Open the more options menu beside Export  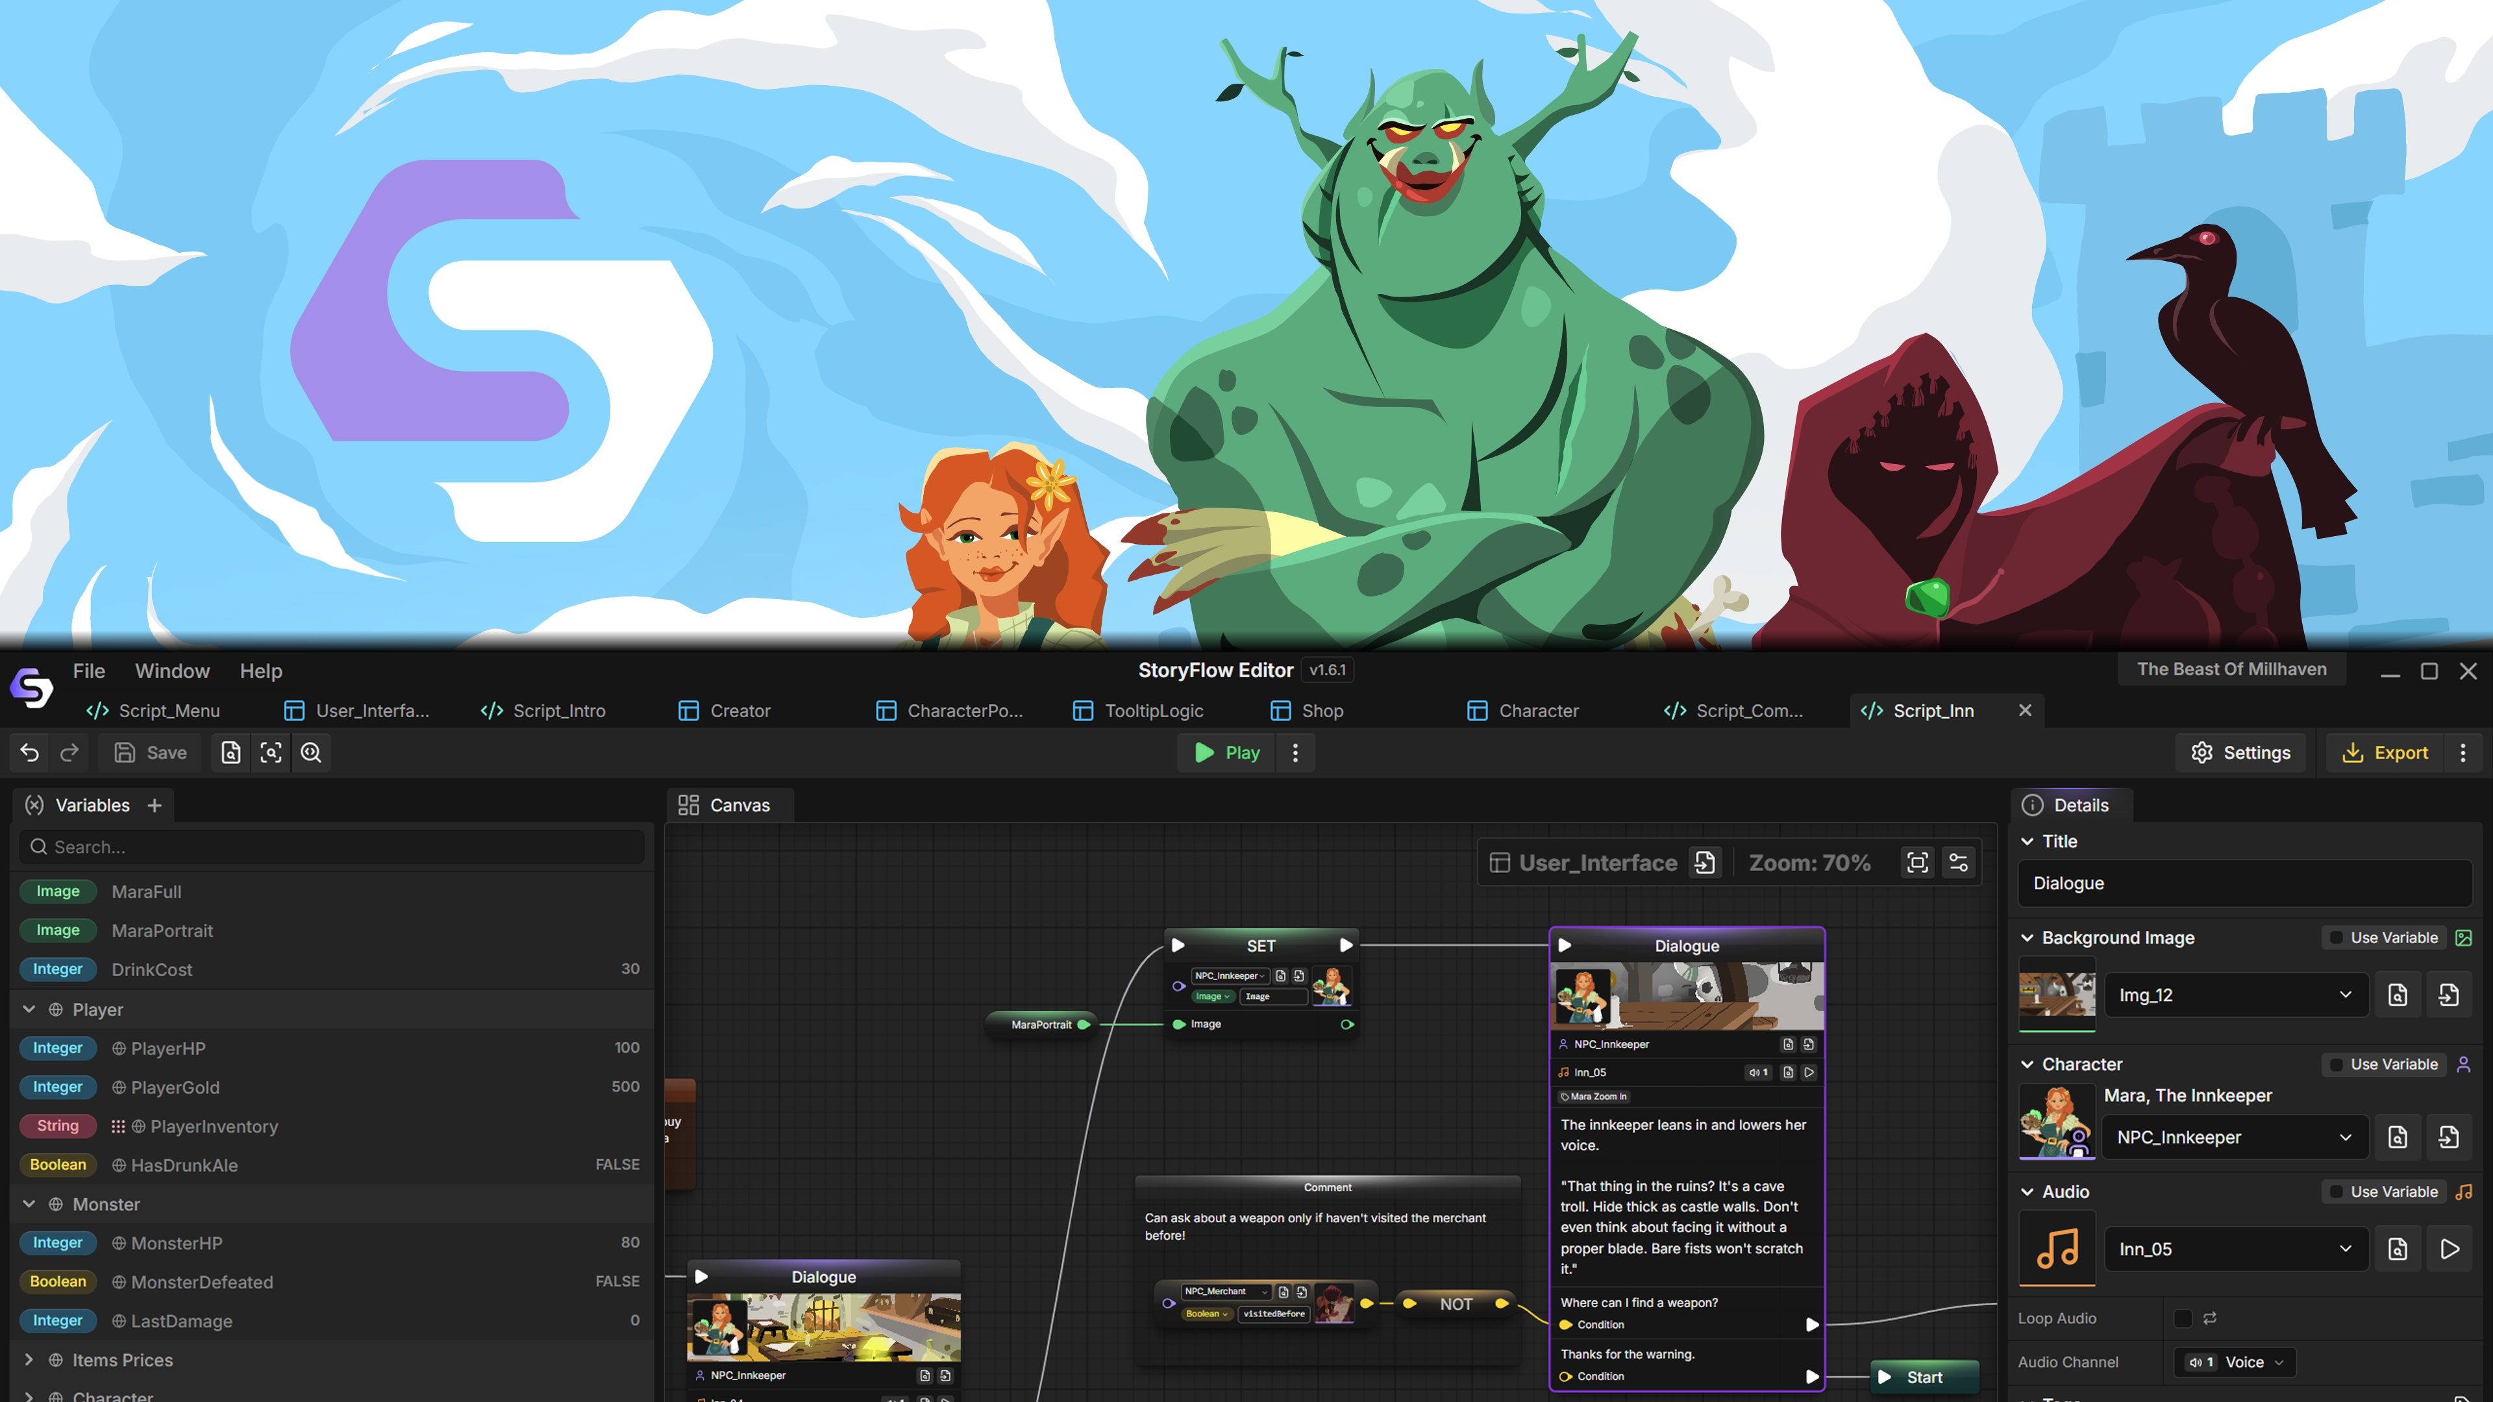[x=2463, y=753]
